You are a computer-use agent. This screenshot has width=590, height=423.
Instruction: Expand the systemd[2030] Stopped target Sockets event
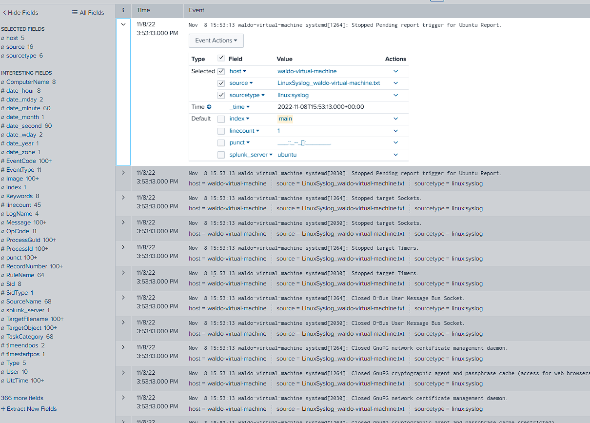(123, 222)
